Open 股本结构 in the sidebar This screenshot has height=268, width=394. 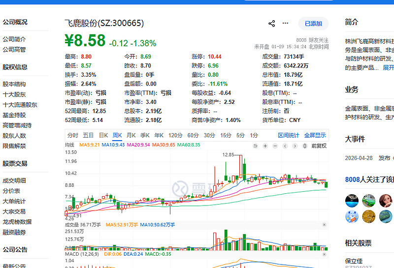(x=14, y=84)
